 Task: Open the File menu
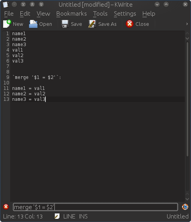[x=9, y=14]
